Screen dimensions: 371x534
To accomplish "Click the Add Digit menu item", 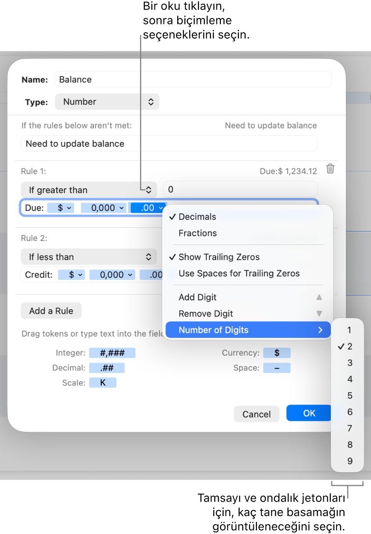I will point(198,297).
